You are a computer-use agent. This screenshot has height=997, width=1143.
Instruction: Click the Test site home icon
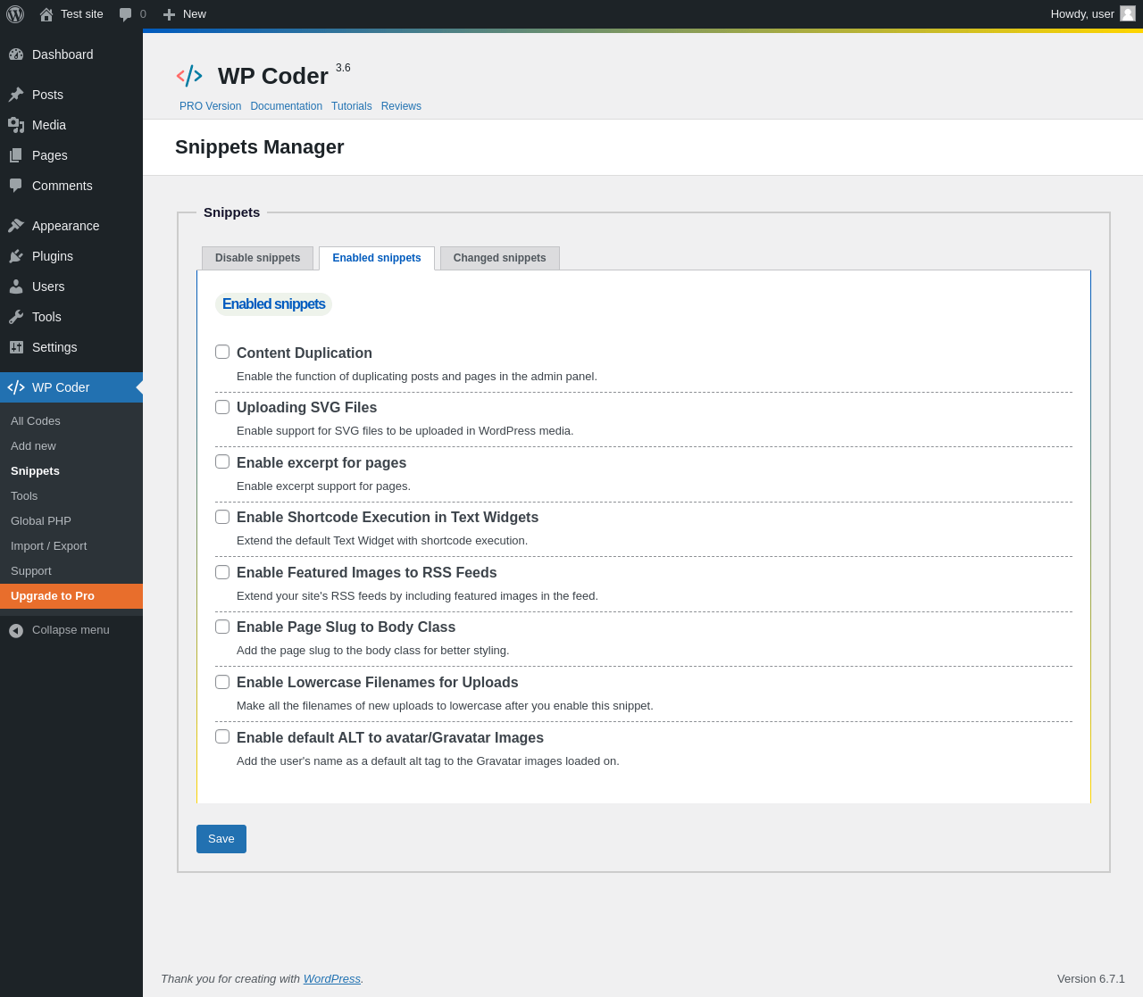point(46,14)
